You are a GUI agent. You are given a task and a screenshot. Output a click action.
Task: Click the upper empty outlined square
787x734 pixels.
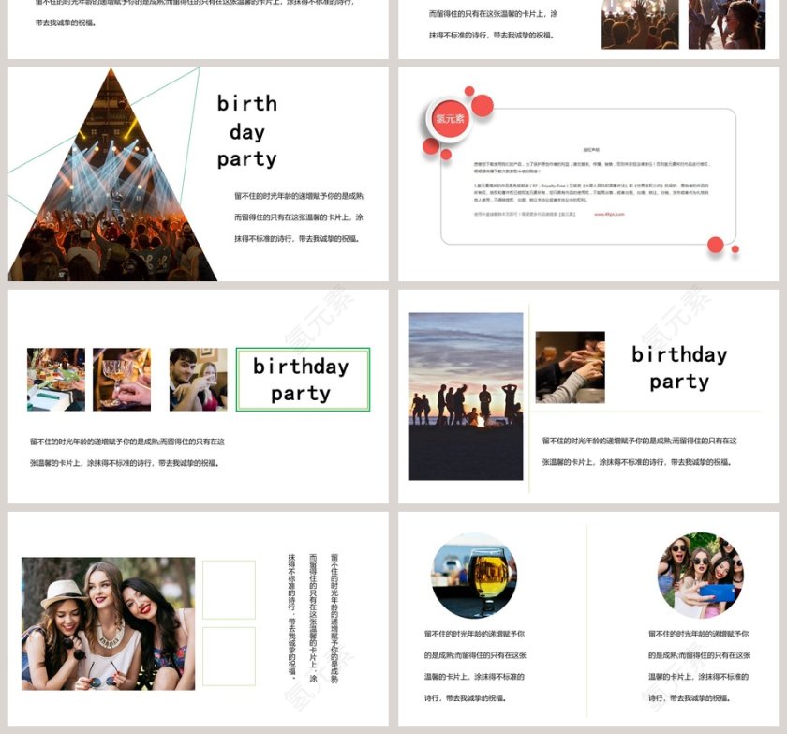[229, 590]
